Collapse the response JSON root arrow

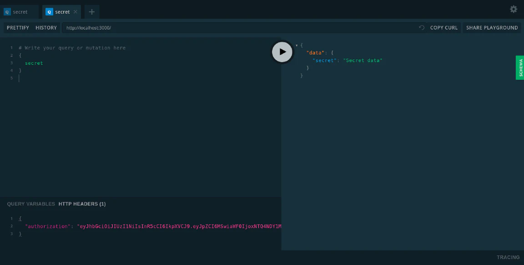(297, 45)
